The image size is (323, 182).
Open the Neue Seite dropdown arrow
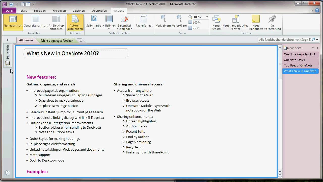[x=313, y=48]
